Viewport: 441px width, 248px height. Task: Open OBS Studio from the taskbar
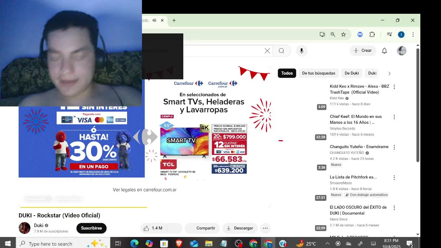238,244
